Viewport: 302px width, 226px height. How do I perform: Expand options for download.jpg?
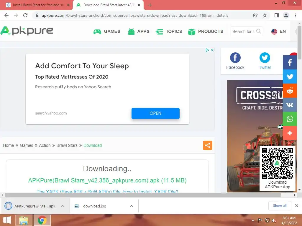click(x=132, y=206)
